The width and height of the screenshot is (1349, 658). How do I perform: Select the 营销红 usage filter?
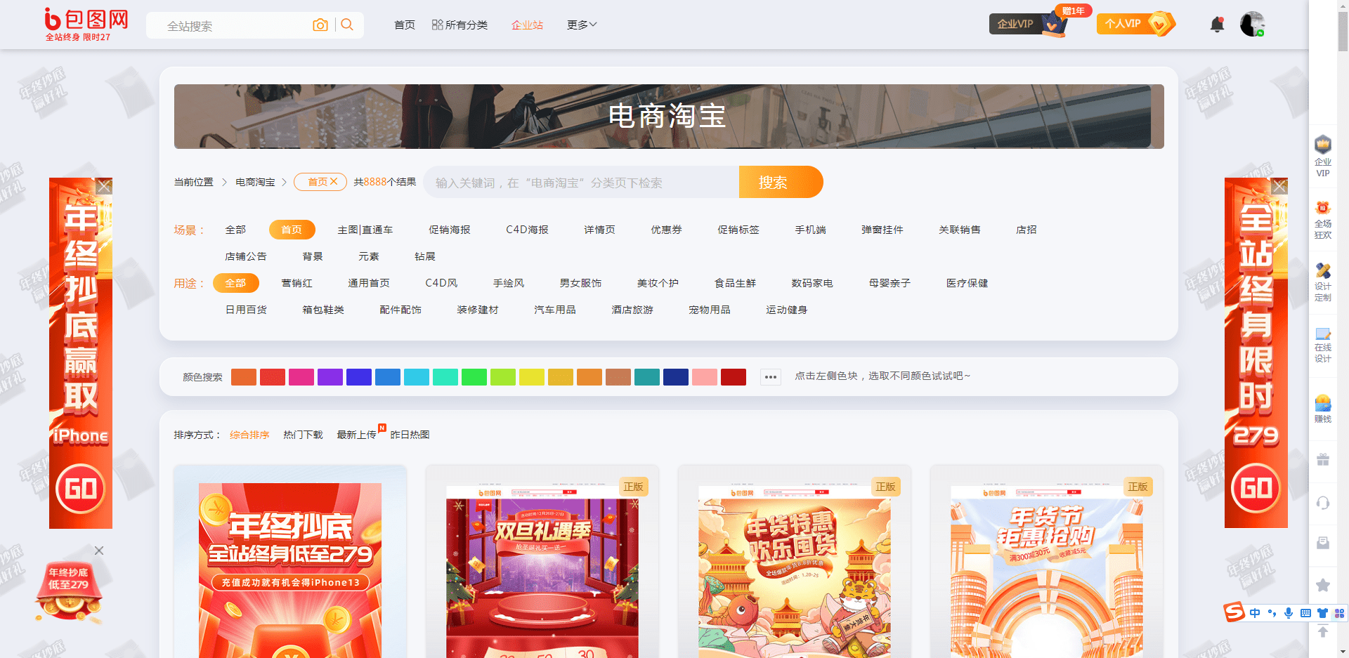pyautogui.click(x=296, y=283)
